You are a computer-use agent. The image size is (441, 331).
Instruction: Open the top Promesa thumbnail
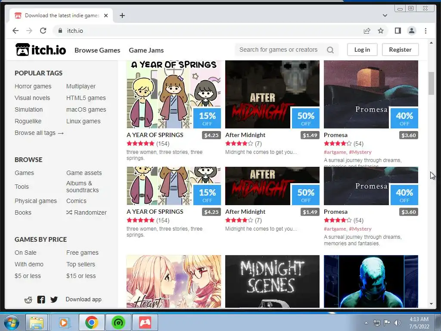click(x=371, y=94)
